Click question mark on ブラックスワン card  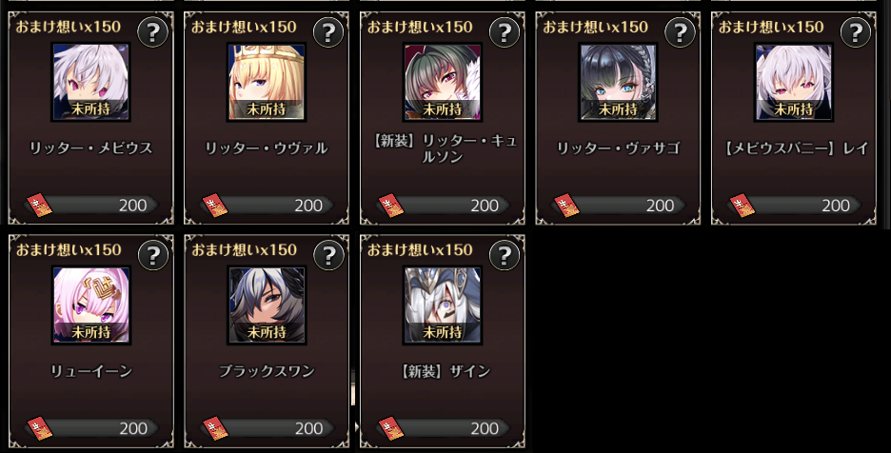[x=329, y=256]
